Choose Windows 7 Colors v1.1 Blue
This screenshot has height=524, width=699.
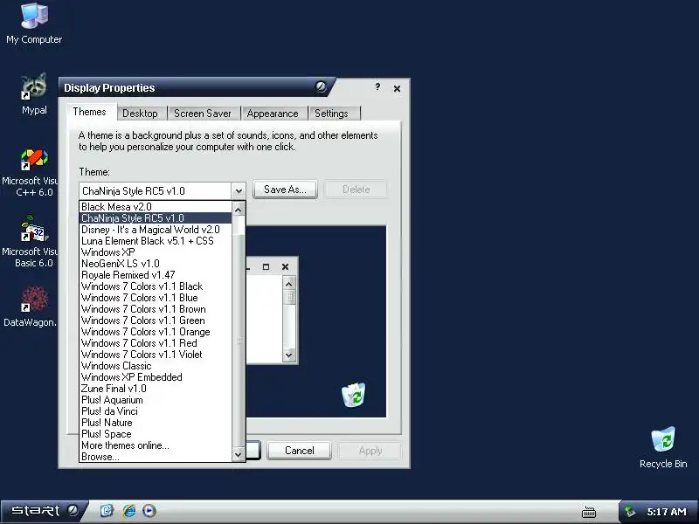(x=156, y=298)
